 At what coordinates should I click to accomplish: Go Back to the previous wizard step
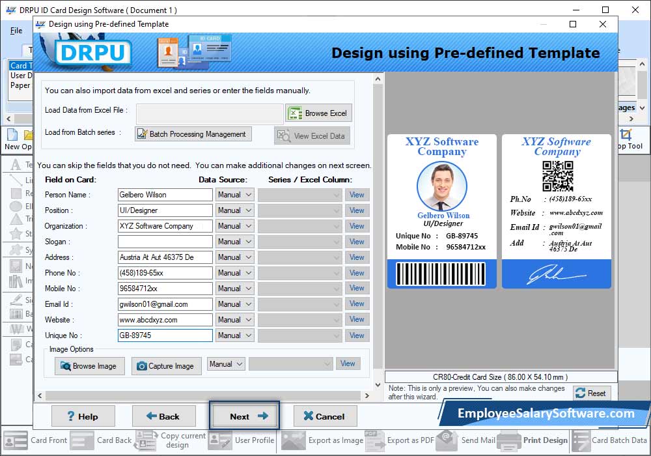[x=163, y=416]
